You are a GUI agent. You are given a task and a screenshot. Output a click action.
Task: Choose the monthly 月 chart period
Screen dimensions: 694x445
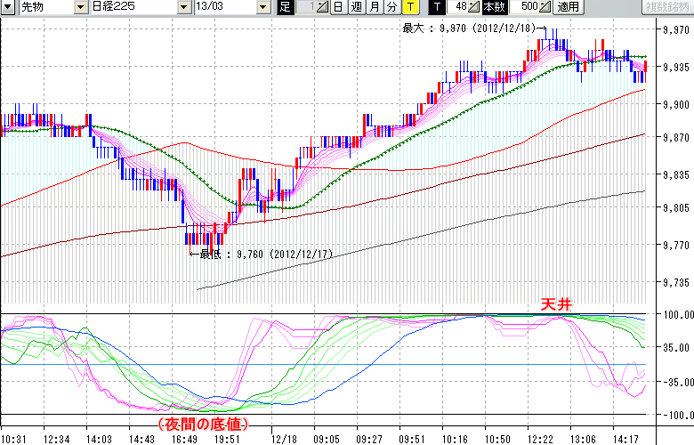point(373,7)
